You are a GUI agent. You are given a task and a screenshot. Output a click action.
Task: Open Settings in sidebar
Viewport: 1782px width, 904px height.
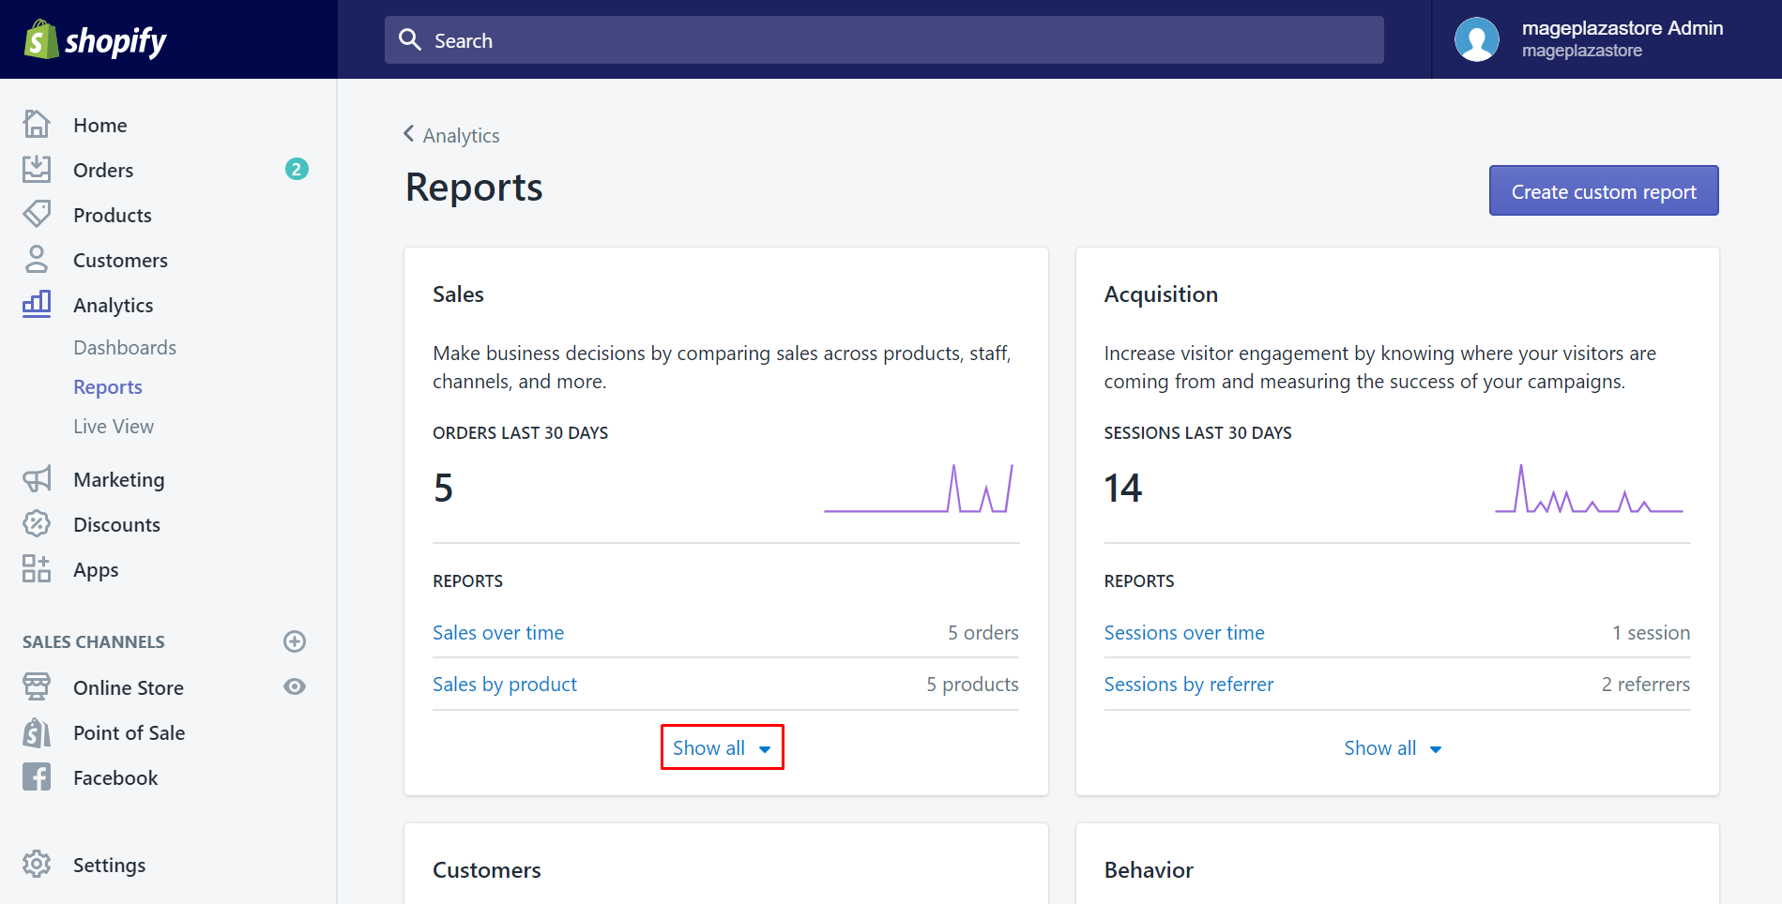pyautogui.click(x=110, y=865)
